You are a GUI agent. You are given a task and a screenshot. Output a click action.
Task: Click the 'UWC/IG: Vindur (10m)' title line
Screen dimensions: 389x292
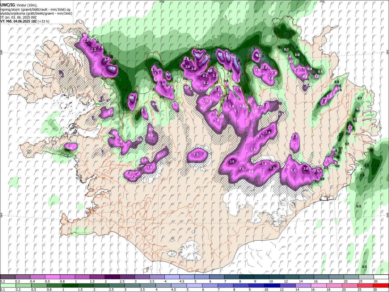pyautogui.click(x=19, y=5)
